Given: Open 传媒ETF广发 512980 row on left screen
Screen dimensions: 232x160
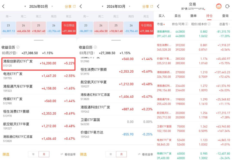Looking at the screenshot, I should coord(38,101).
